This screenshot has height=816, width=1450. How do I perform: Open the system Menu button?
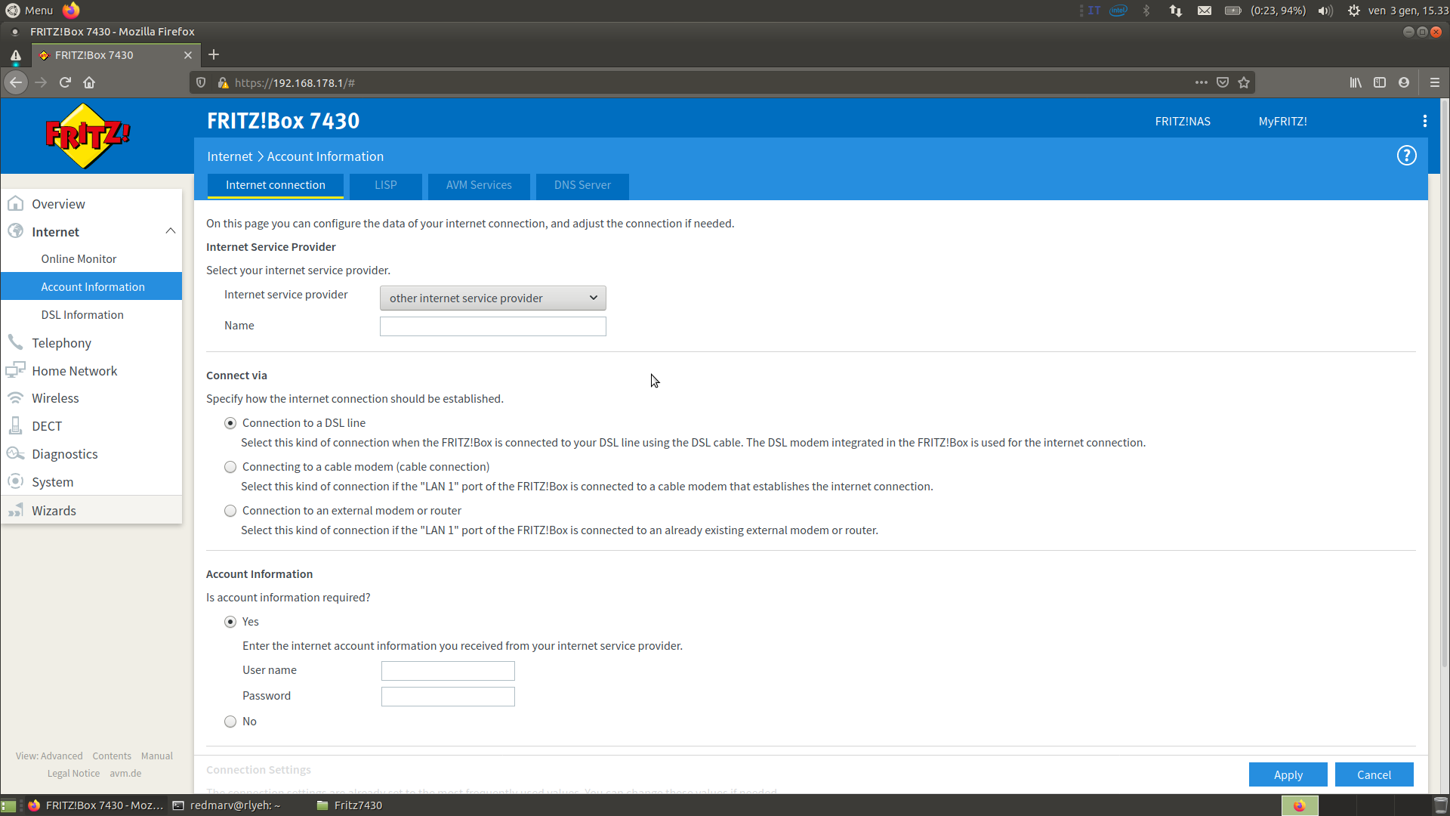click(x=29, y=10)
